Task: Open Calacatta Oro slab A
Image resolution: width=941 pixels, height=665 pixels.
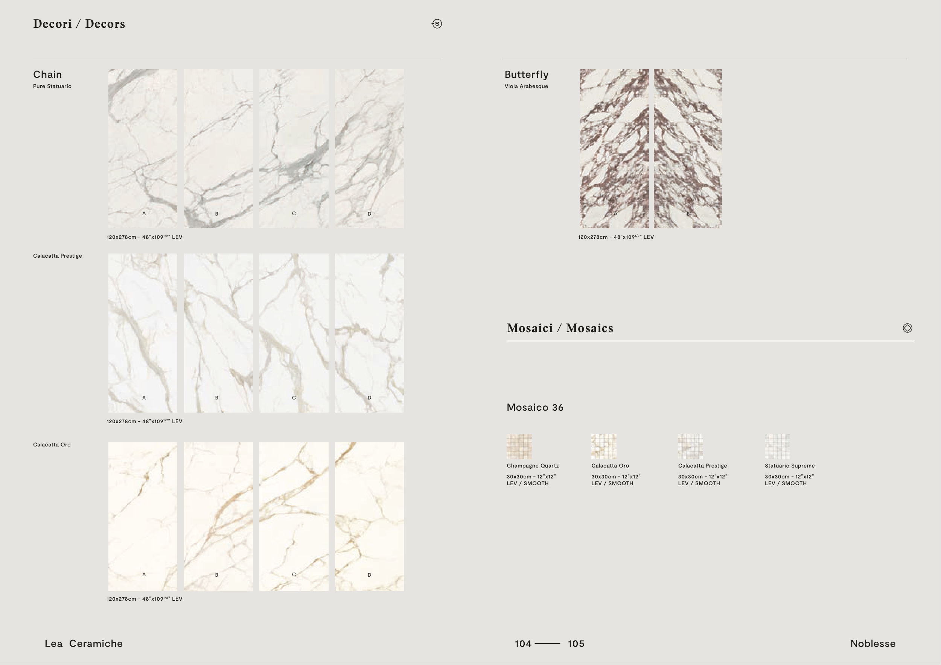Action: click(x=143, y=516)
